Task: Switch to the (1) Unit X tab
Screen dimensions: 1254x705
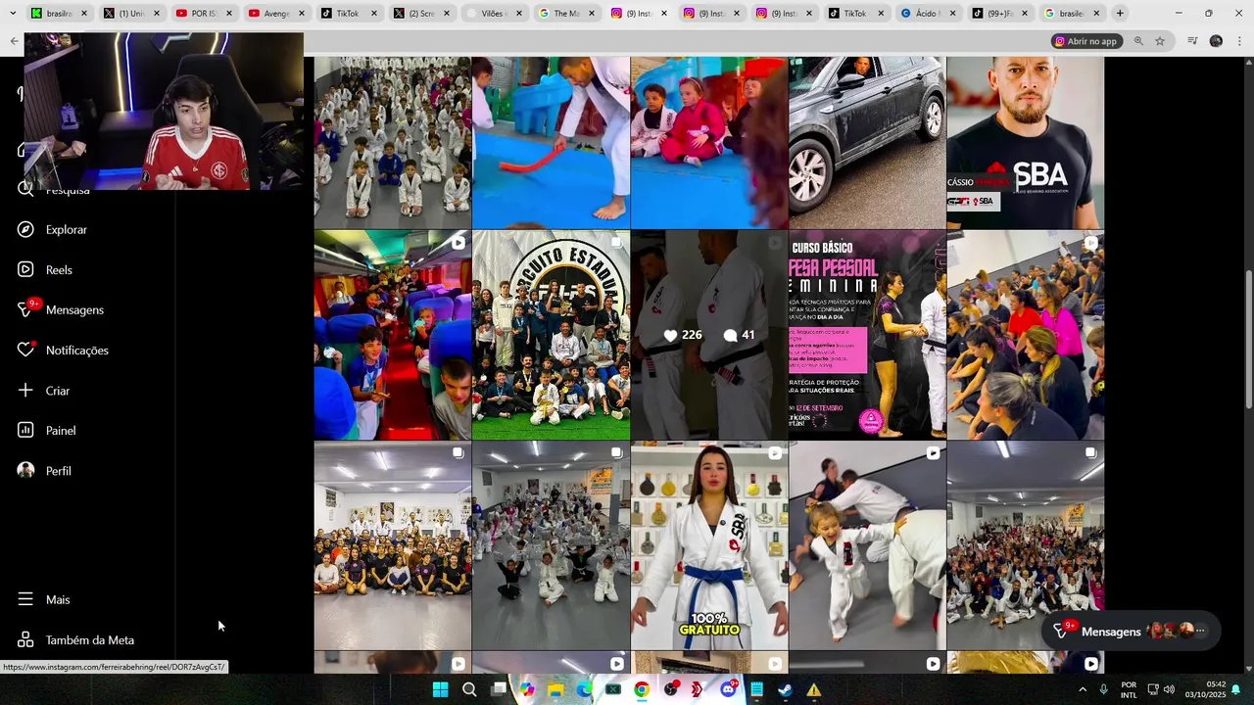Action: pyautogui.click(x=131, y=14)
